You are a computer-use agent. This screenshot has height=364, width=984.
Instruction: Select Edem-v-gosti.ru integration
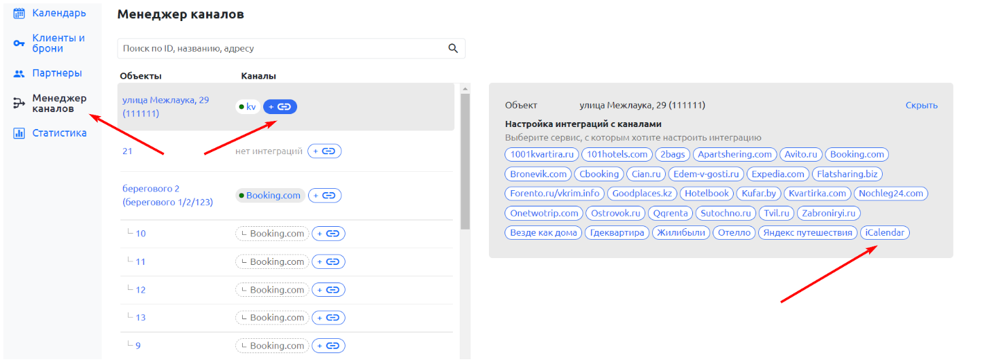pos(707,174)
